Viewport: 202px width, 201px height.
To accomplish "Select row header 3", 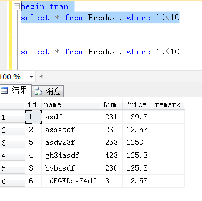I will click(x=12, y=143).
